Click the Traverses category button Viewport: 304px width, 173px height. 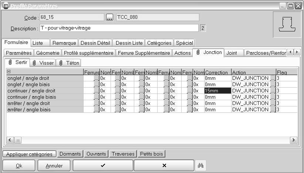(123, 154)
